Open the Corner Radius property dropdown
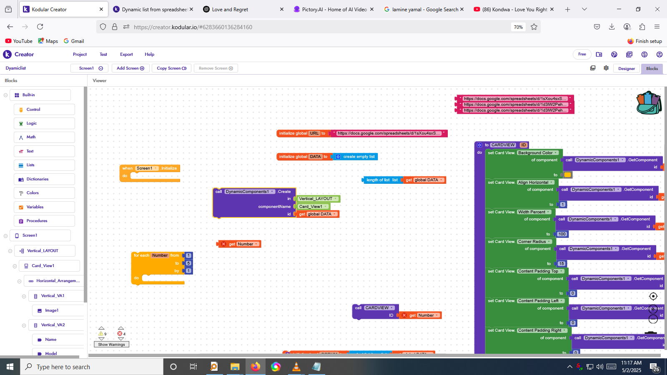The height and width of the screenshot is (375, 667). point(534,242)
